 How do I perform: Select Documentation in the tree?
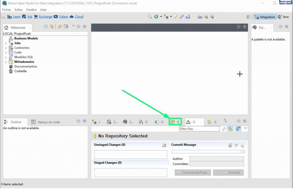25,66
